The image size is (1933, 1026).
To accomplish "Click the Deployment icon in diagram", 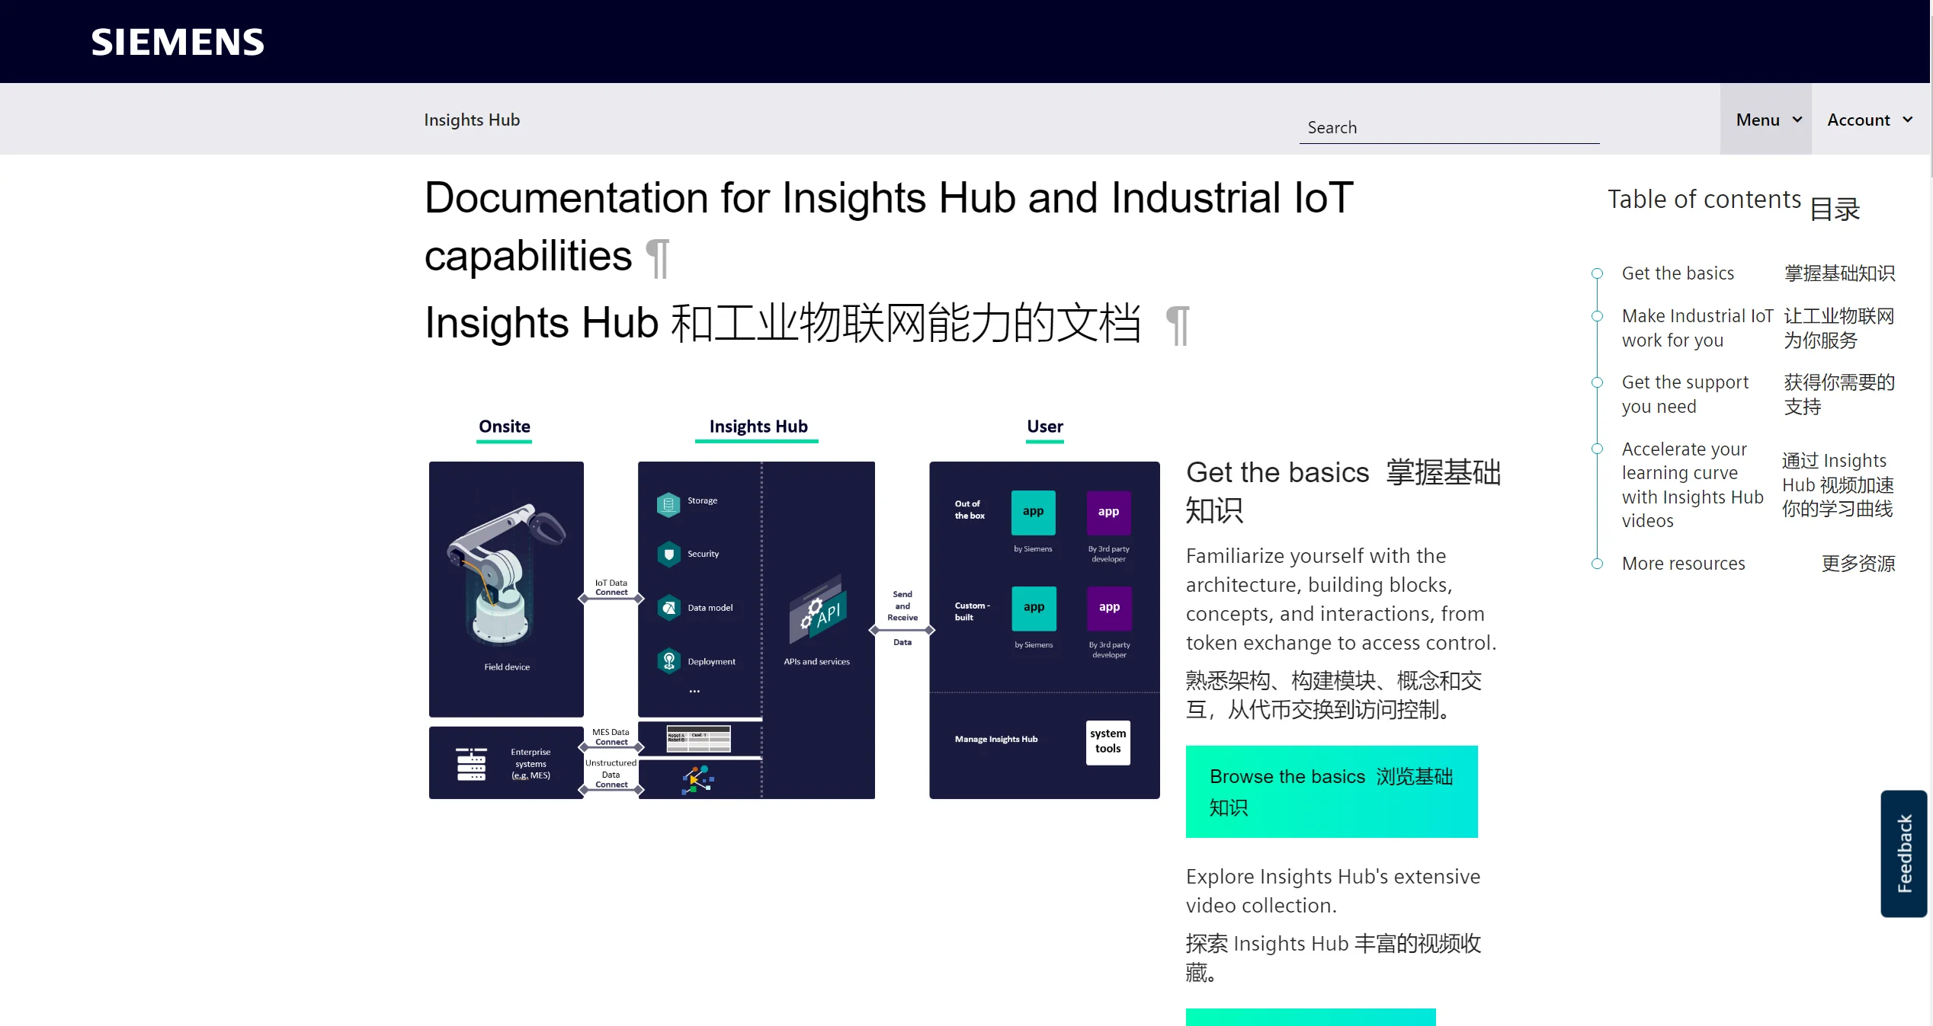I will tap(668, 661).
